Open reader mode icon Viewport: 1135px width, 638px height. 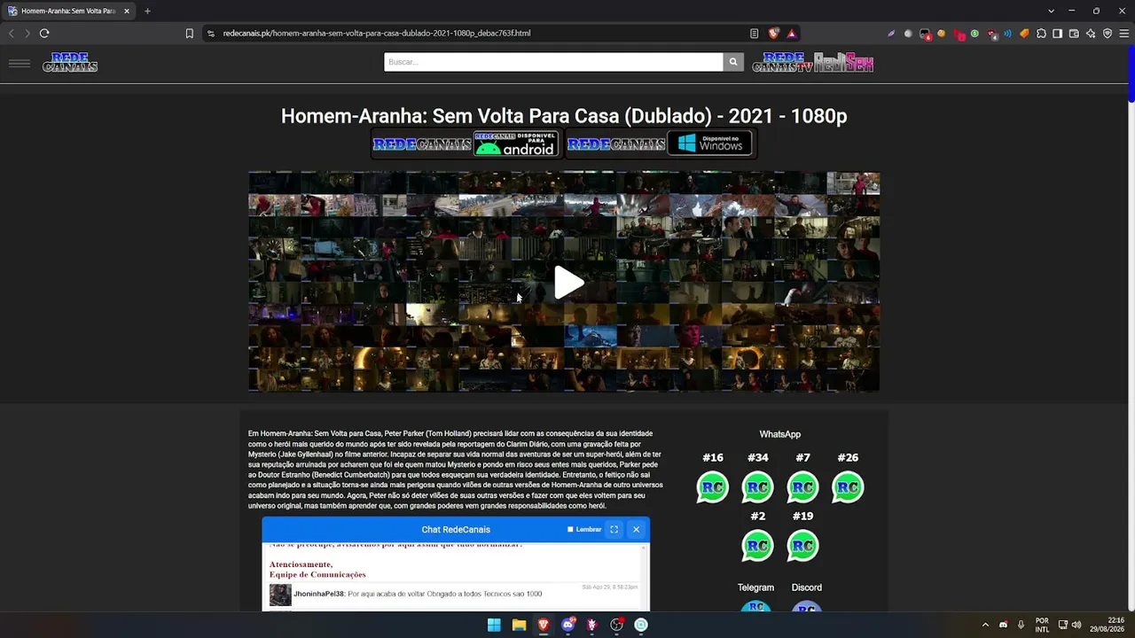(754, 34)
